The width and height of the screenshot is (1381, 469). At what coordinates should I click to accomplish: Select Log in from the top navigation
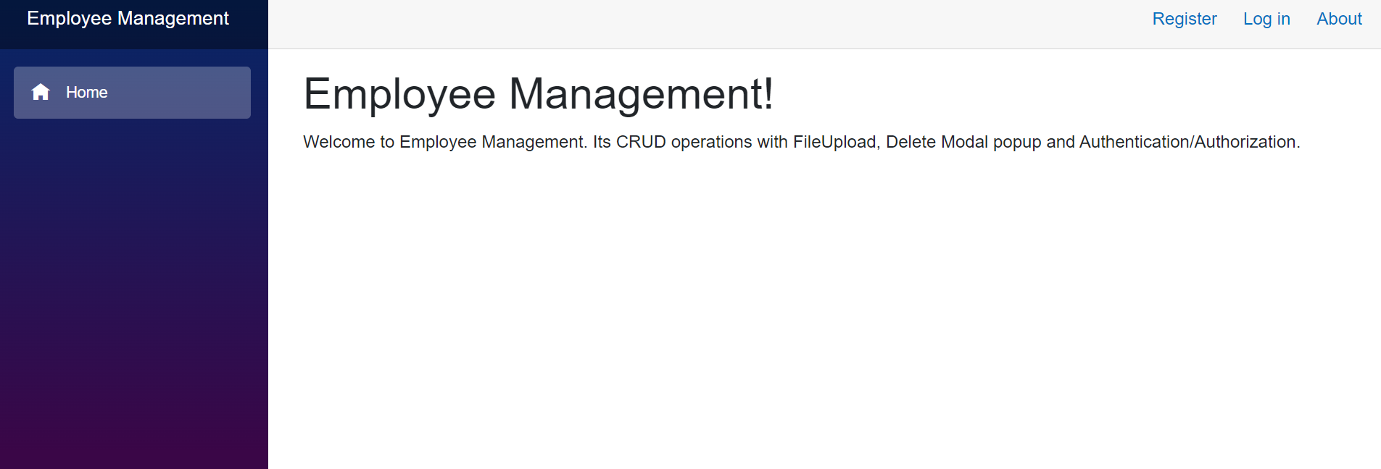[x=1266, y=19]
